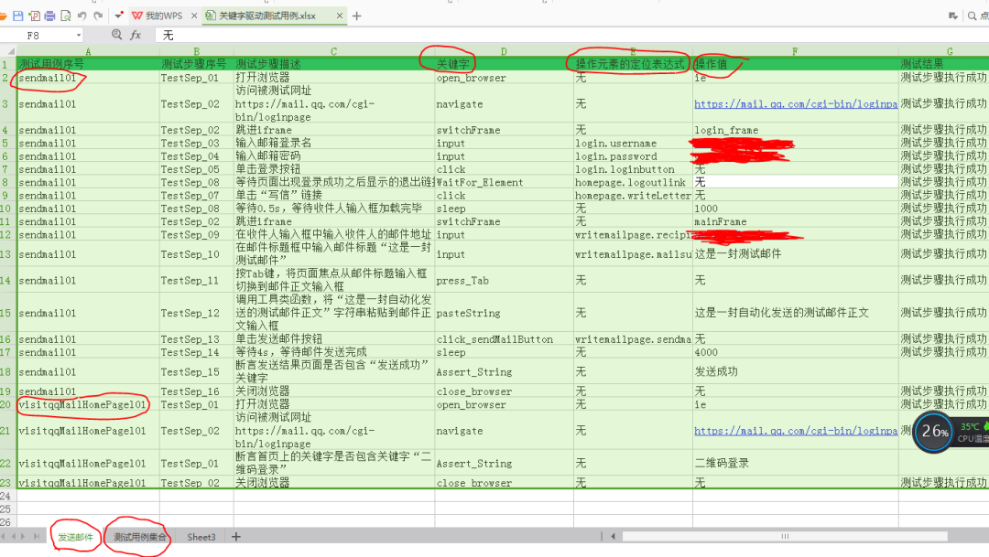
Task: Click cell 打开浏览器 in row 2
Action: click(334, 78)
